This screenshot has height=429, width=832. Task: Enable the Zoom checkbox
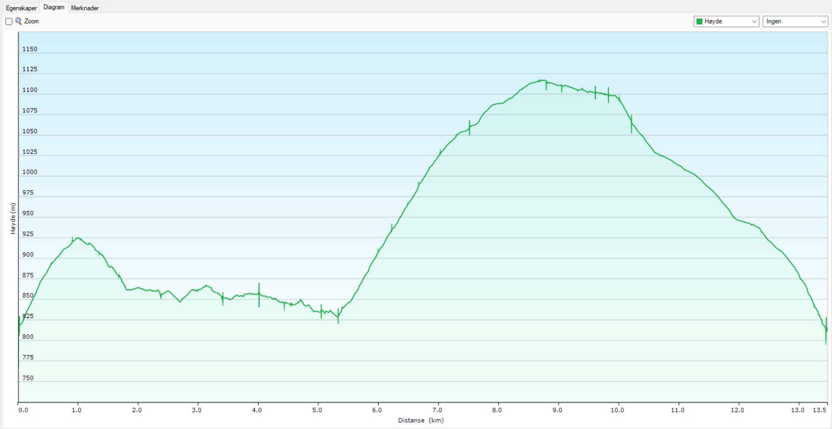[9, 21]
